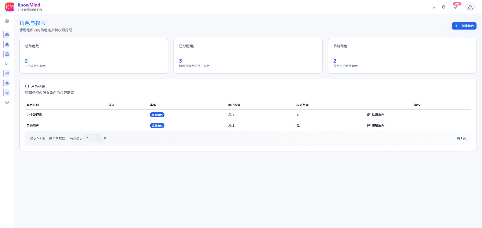The width and height of the screenshot is (482, 228).
Task: Open the sparkles AI sidebar section
Action: [7, 73]
